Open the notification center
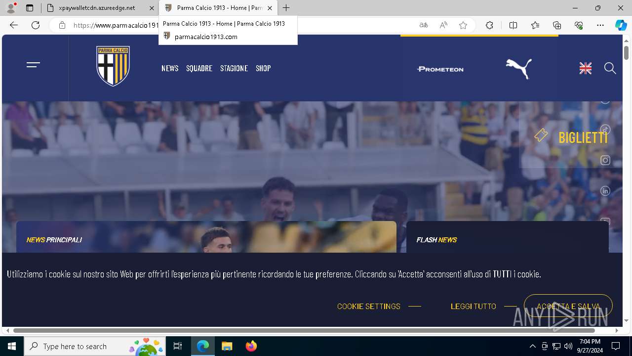Image resolution: width=632 pixels, height=356 pixels. (616, 346)
